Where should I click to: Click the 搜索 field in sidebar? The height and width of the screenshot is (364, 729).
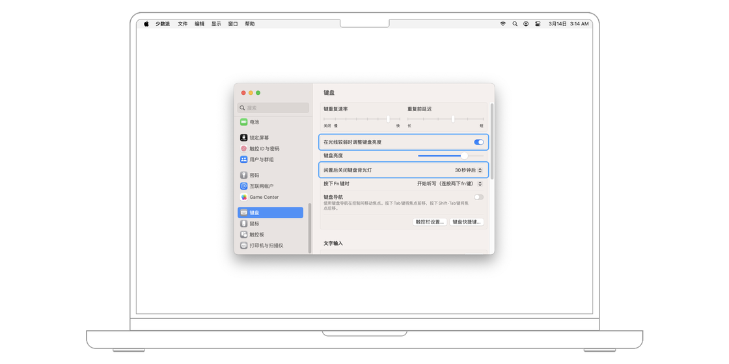273,108
